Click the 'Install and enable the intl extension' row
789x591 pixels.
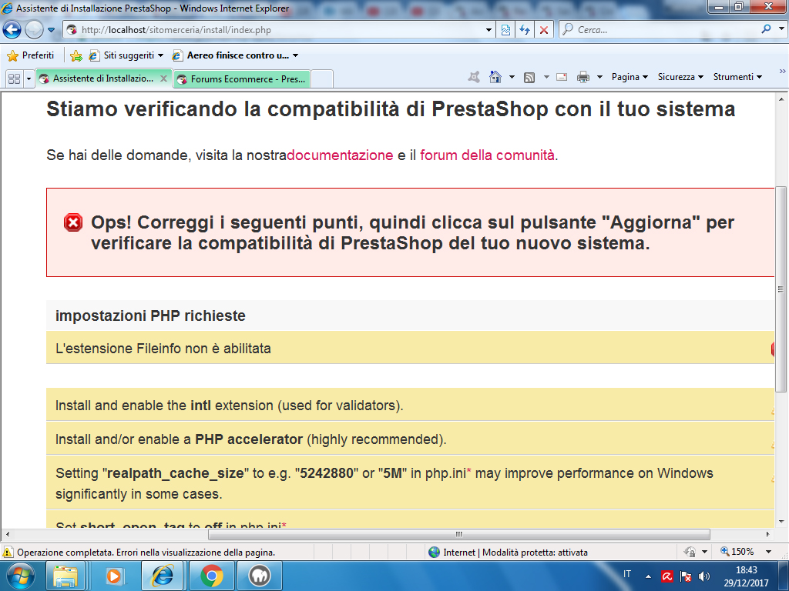pyautogui.click(x=410, y=405)
